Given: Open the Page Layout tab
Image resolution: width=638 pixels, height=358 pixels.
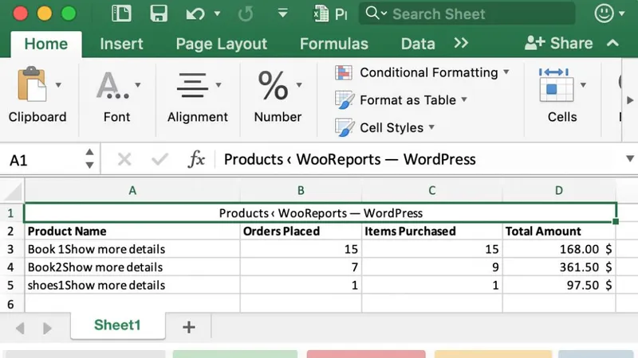Looking at the screenshot, I should click(x=222, y=44).
